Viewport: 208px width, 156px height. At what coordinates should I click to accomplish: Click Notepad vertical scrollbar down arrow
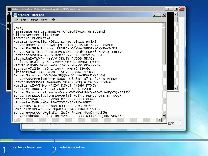click(164, 116)
